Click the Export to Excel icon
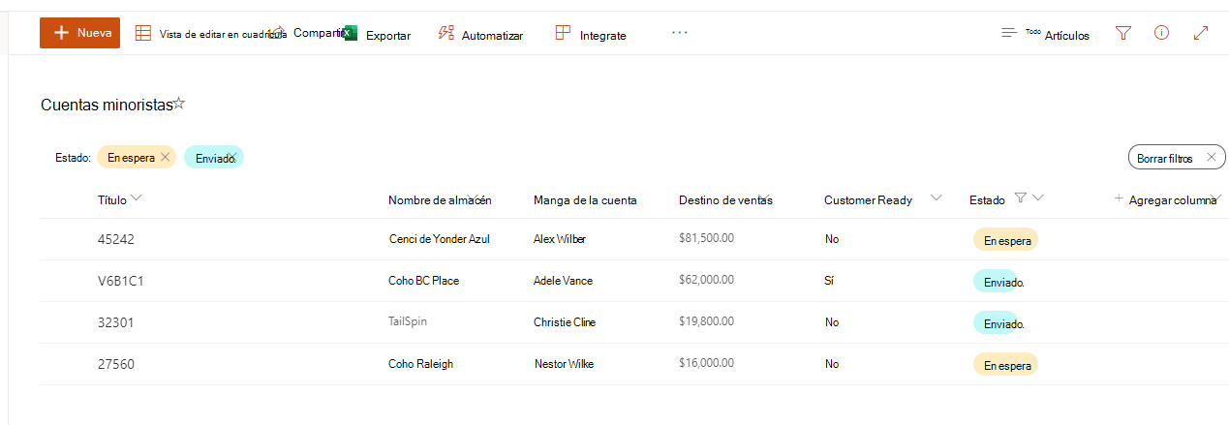This screenshot has width=1229, height=425. pyautogui.click(x=351, y=34)
